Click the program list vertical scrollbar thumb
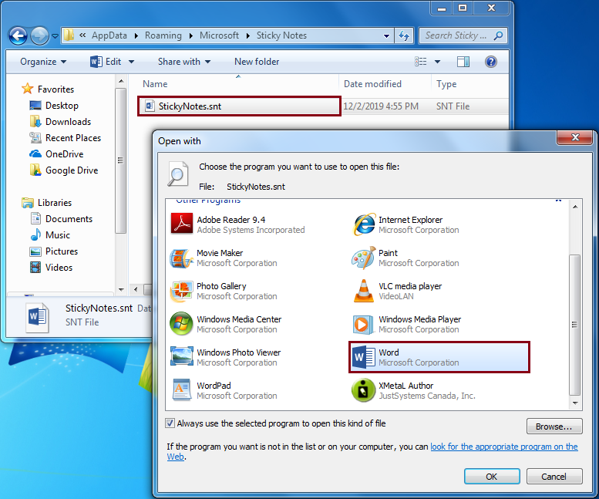Screen dimensions: 599x499 (574, 325)
